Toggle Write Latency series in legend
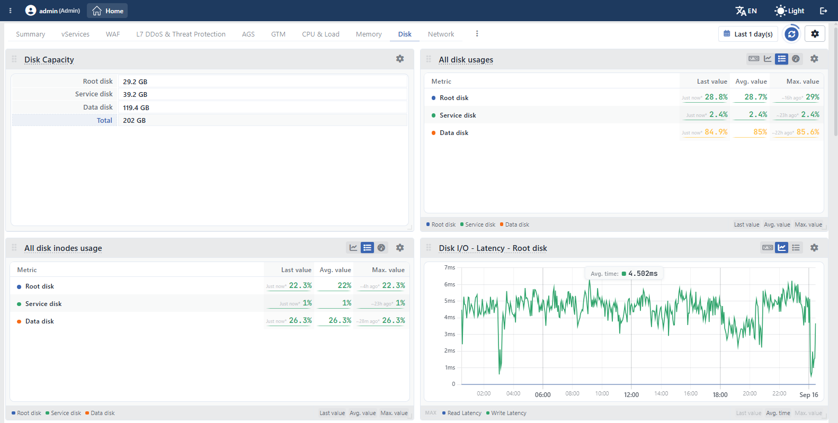This screenshot has height=423, width=838. (x=506, y=413)
